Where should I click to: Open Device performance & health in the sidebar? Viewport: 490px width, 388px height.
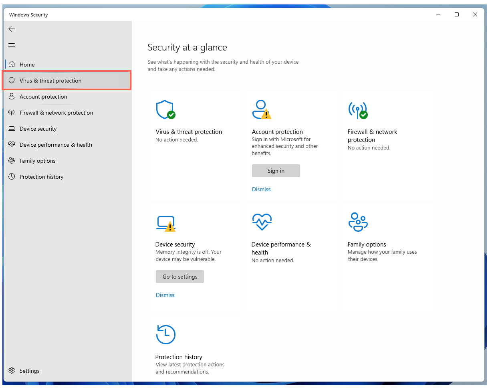click(x=67, y=144)
